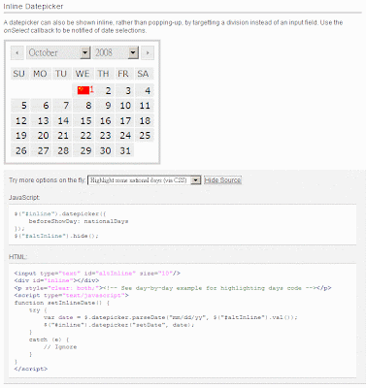The image size is (366, 388).
Task: Select day 26 in calendar
Action: tap(20, 150)
